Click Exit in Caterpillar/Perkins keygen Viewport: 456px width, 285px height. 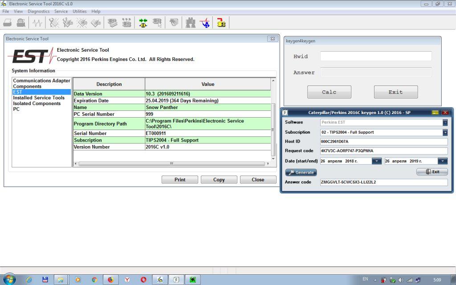(432, 171)
